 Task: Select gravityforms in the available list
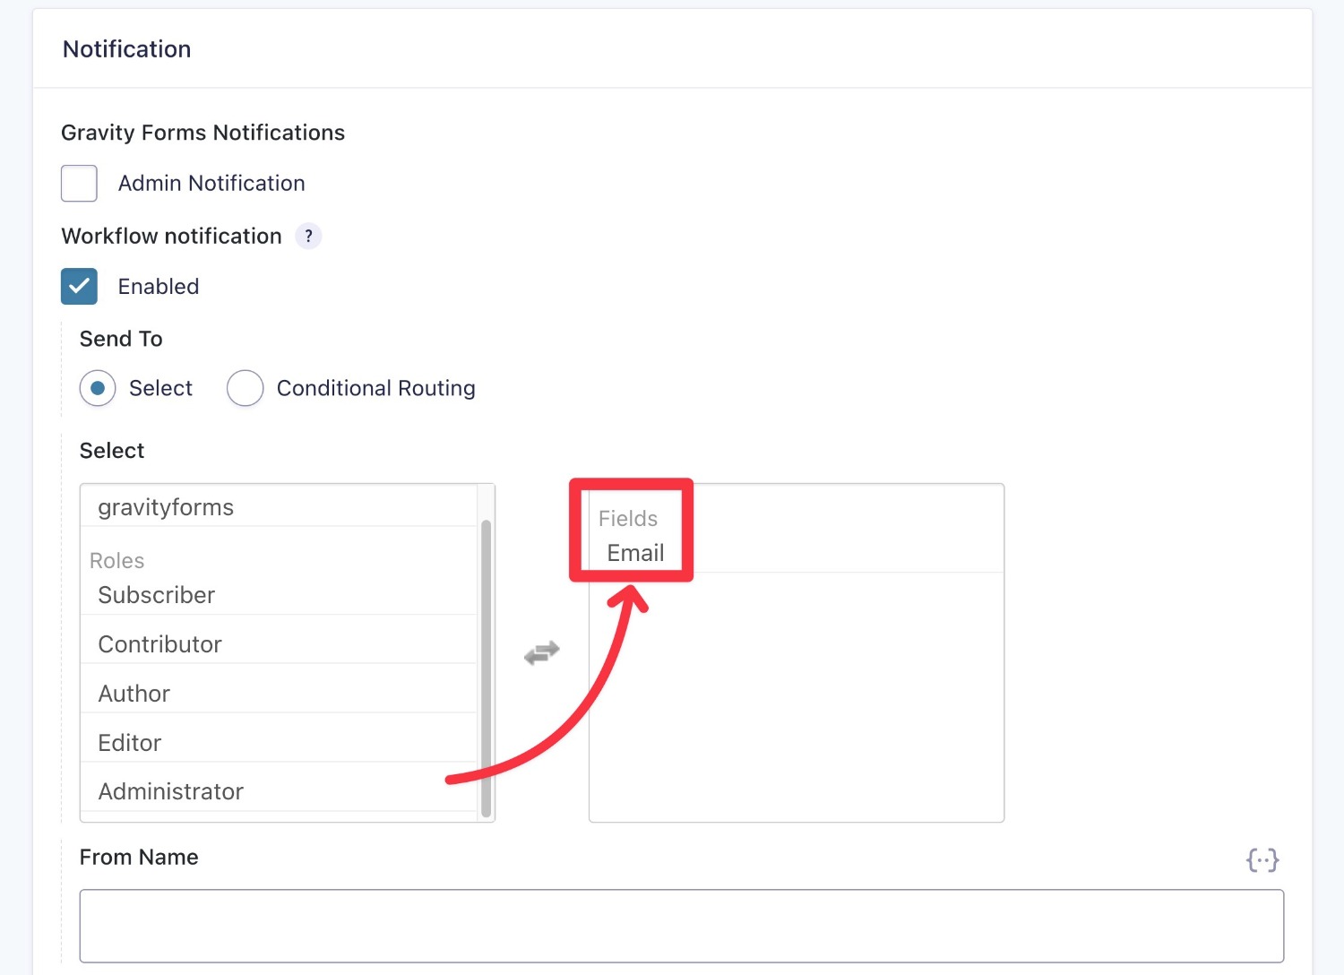(166, 507)
